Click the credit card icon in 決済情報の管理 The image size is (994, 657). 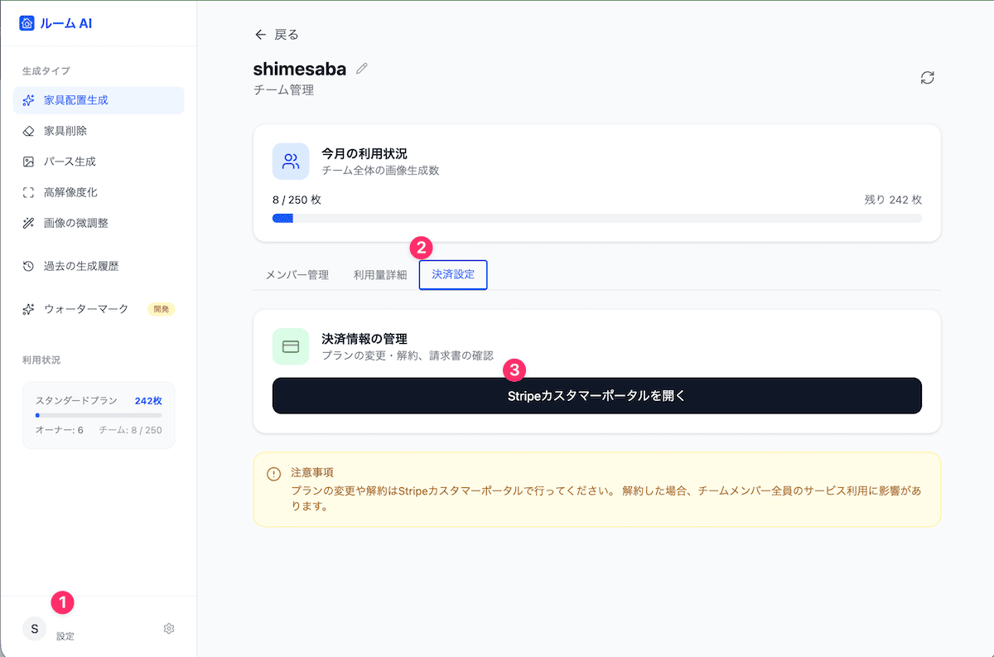291,347
